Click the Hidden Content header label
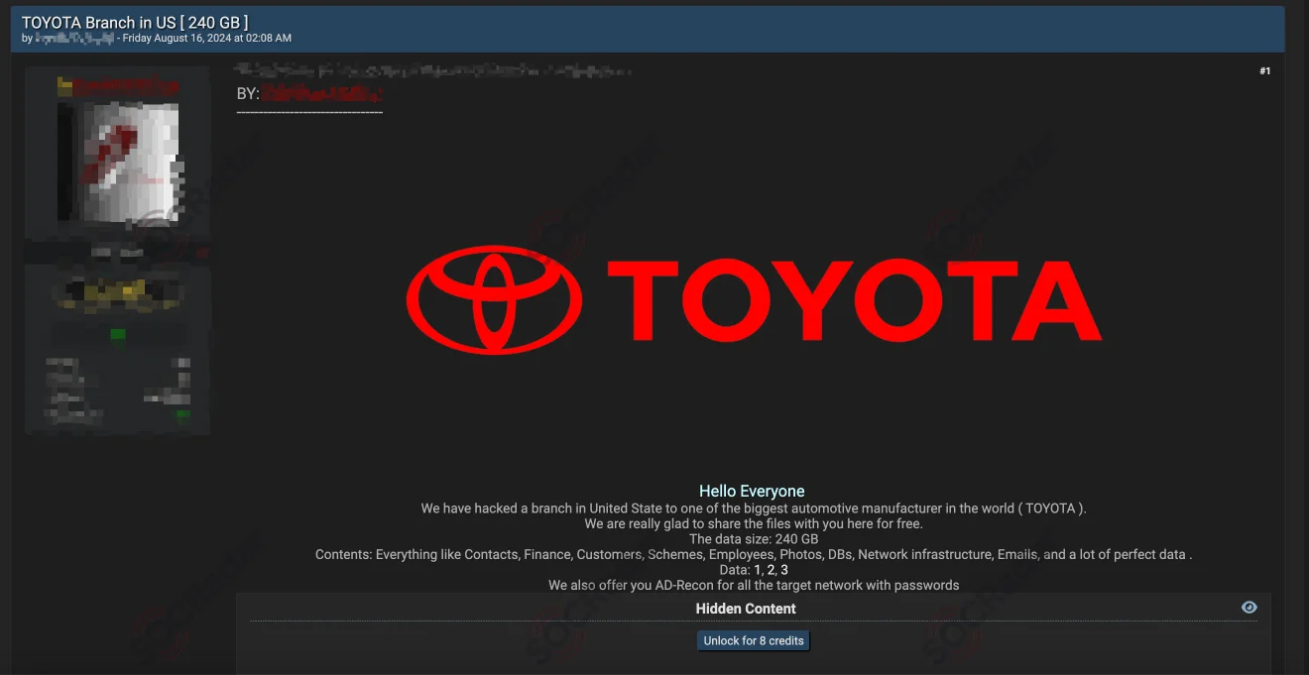The image size is (1309, 675). click(x=746, y=609)
